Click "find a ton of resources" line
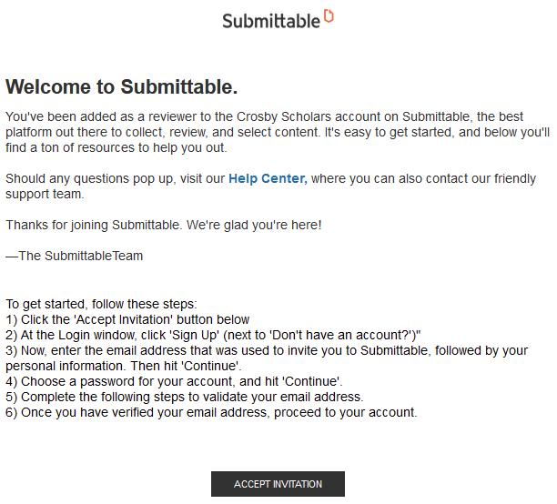The height and width of the screenshot is (504, 557). pos(116,147)
